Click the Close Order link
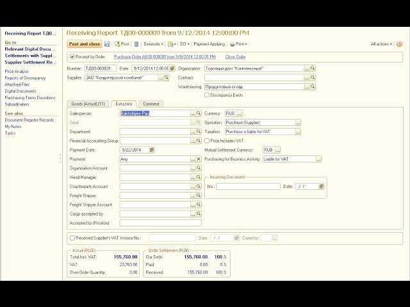This screenshot has width=410, height=307. 236,56
